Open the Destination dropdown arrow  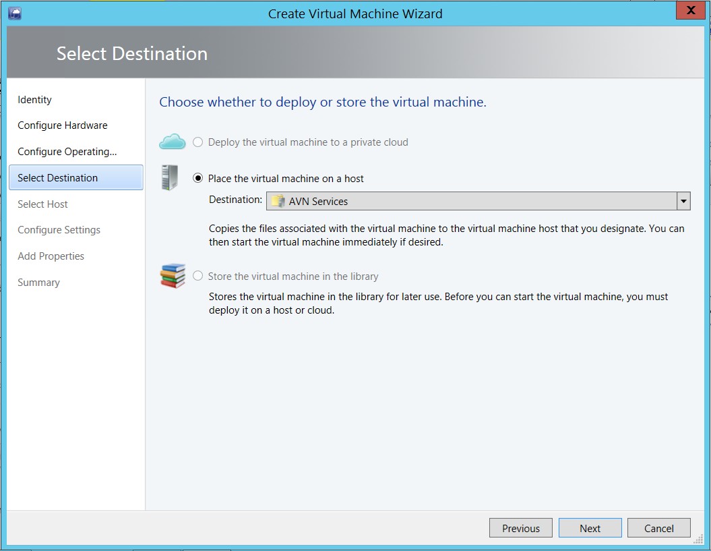click(x=683, y=201)
